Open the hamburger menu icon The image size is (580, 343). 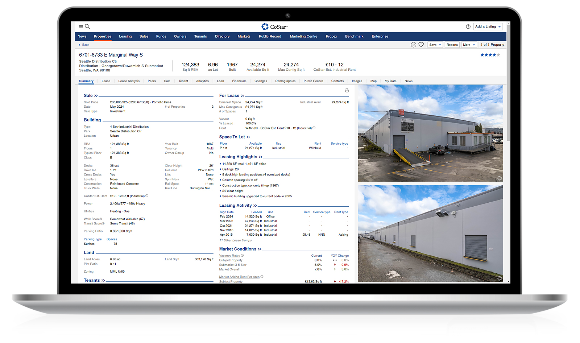point(81,26)
